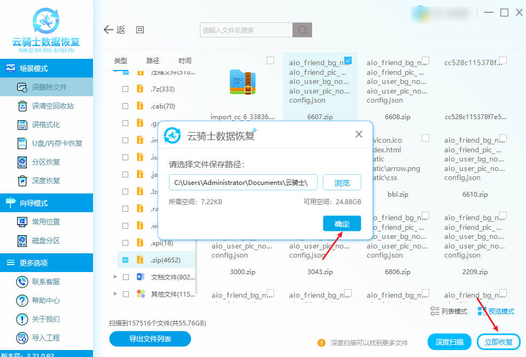Check the 6610.zip file checkbox

pyautogui.click(x=503, y=138)
